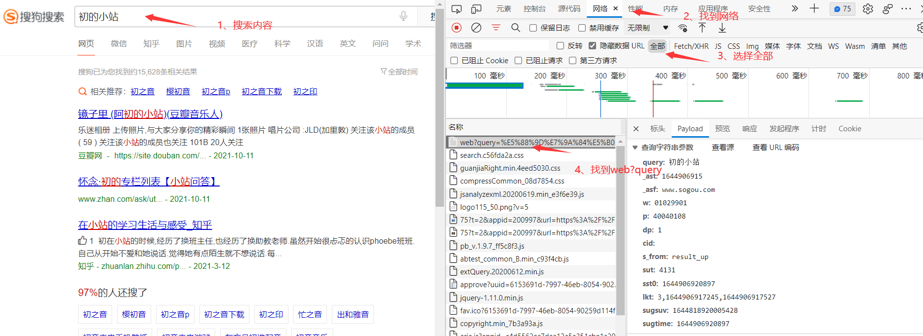Open the 75 issues counter badge

pyautogui.click(x=843, y=9)
